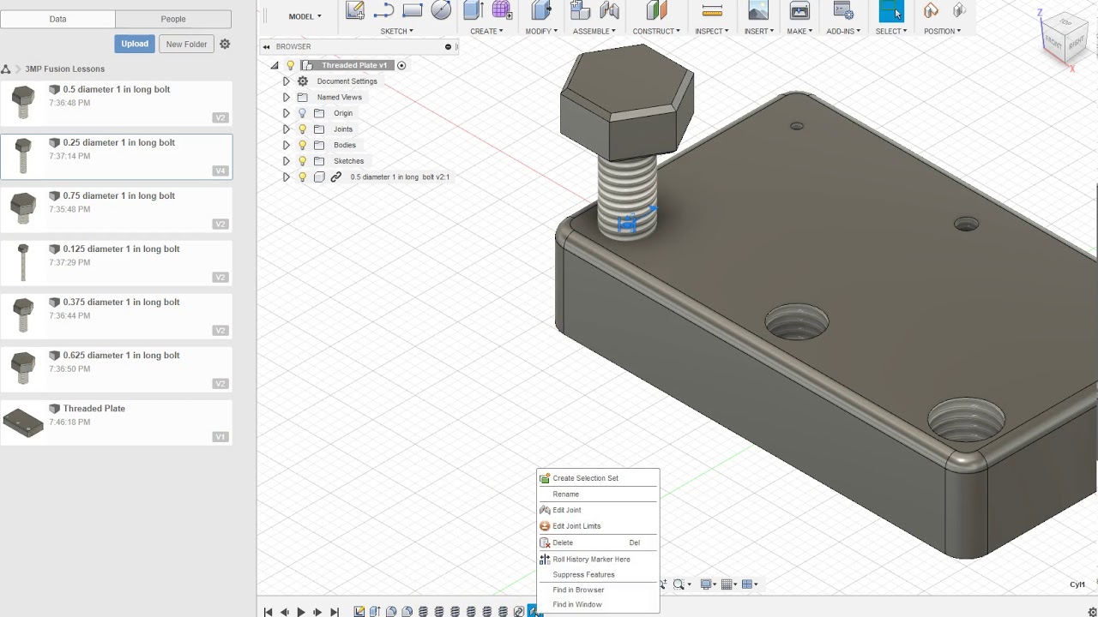The height and width of the screenshot is (617, 1098).
Task: Select the Press Pull modify icon
Action: tap(541, 10)
